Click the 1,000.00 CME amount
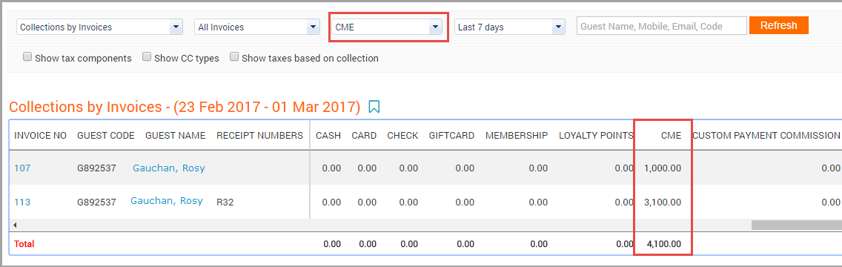 click(x=663, y=168)
